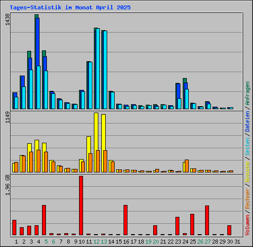Click the red volume bar for day 10
The image size is (253, 247).
click(81, 206)
